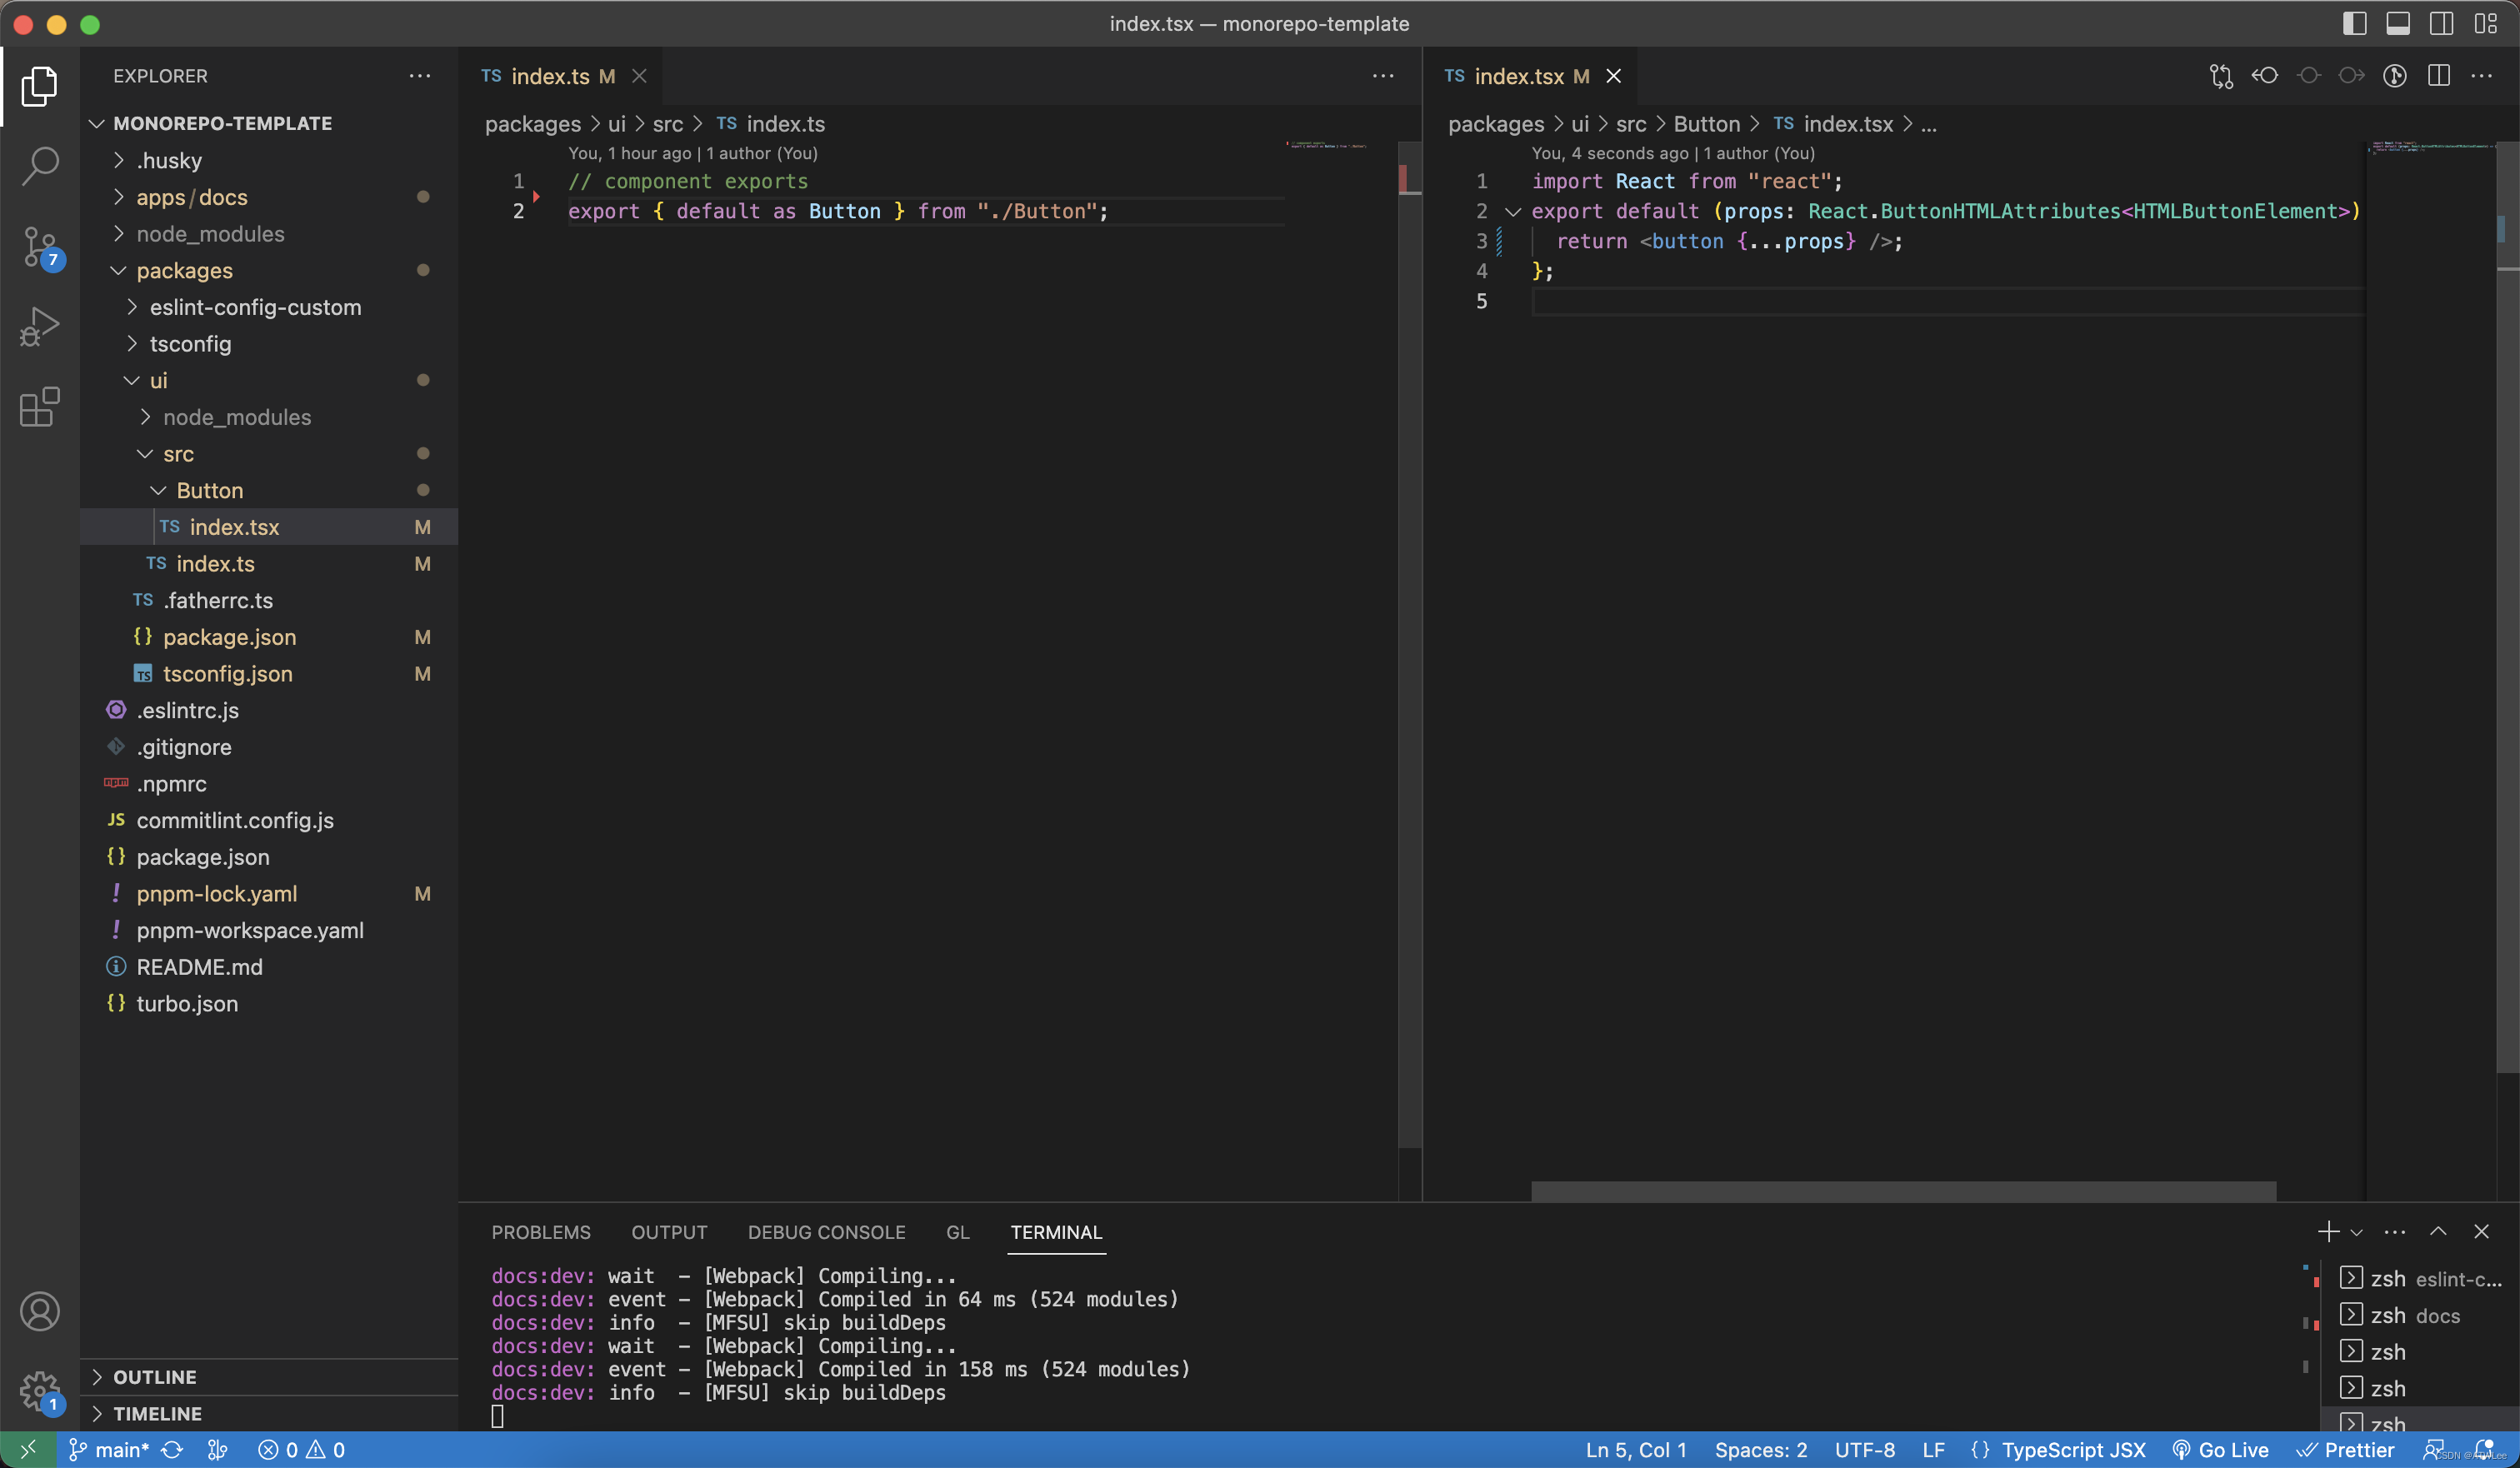The height and width of the screenshot is (1468, 2520).
Task: Click Prettier status bar item
Action: (x=2344, y=1450)
